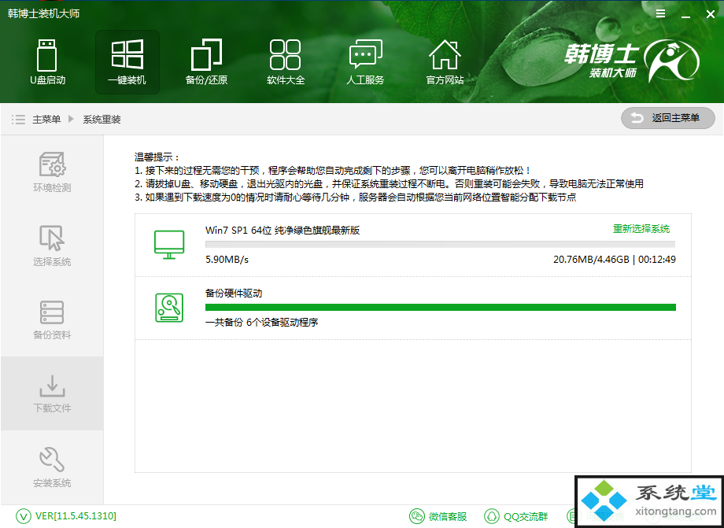This screenshot has height=528, width=724.
Task: Click the Win7 download progress bar
Action: pyautogui.click(x=441, y=244)
